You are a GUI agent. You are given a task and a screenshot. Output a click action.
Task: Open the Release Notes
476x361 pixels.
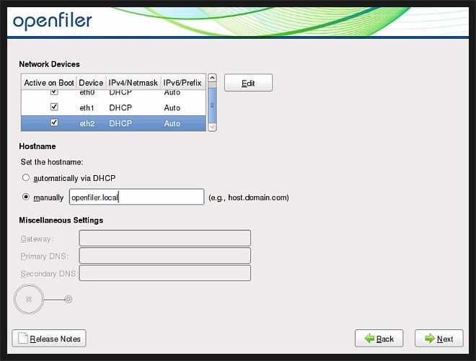click(49, 338)
